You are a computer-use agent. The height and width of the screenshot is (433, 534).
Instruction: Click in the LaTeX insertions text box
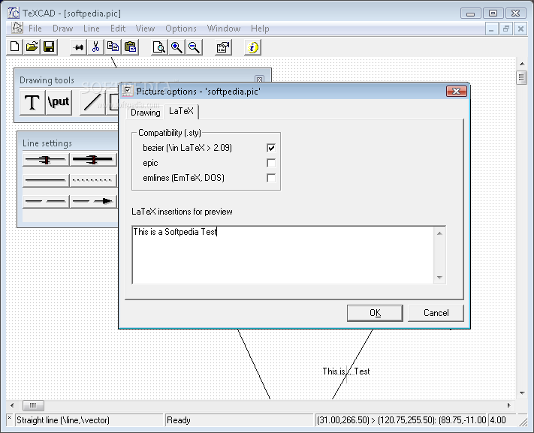[x=283, y=254]
